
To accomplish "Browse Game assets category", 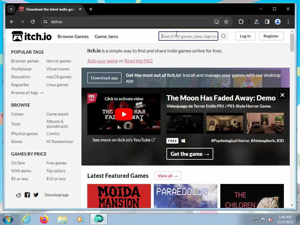I will pyautogui.click(x=57, y=114).
